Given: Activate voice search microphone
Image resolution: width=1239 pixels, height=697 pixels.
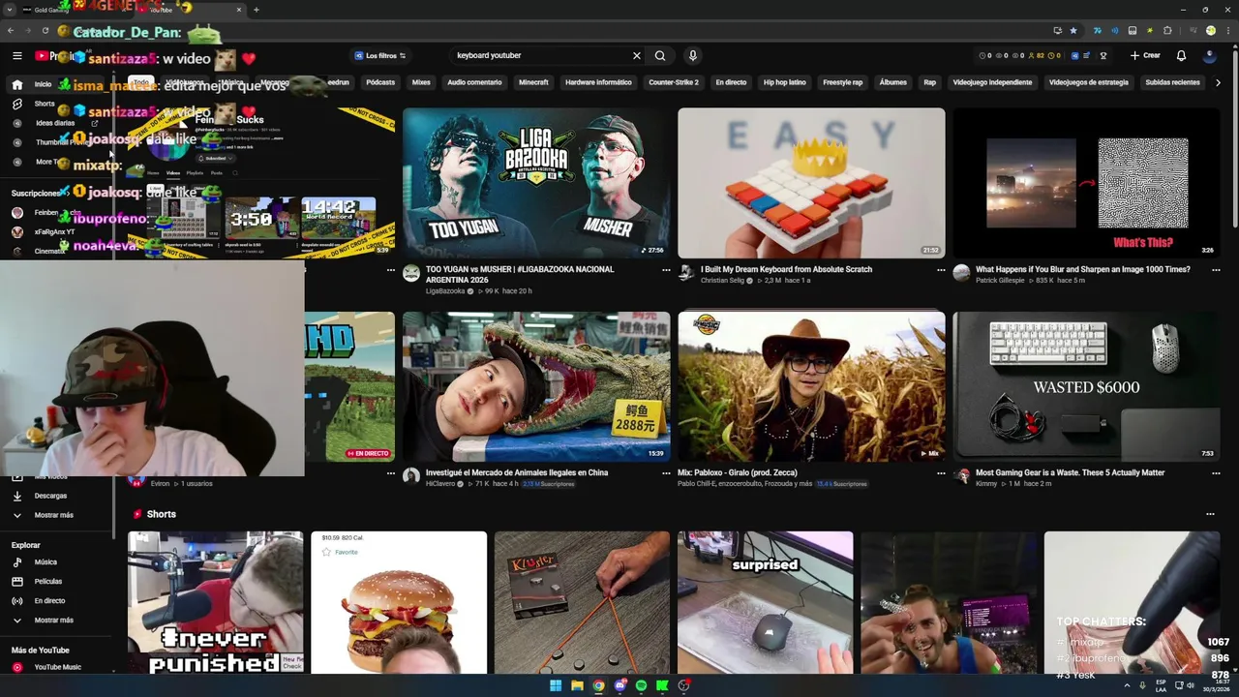Looking at the screenshot, I should (x=692, y=56).
